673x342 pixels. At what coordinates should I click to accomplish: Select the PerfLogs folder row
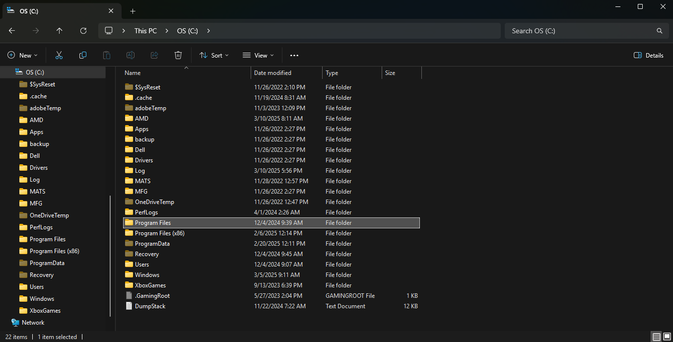tap(271, 212)
